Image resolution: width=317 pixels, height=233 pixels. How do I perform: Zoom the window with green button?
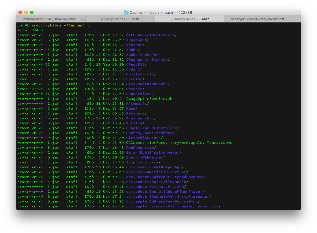(x=32, y=12)
